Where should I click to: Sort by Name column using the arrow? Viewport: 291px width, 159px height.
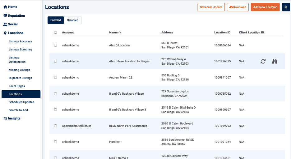click(x=120, y=32)
